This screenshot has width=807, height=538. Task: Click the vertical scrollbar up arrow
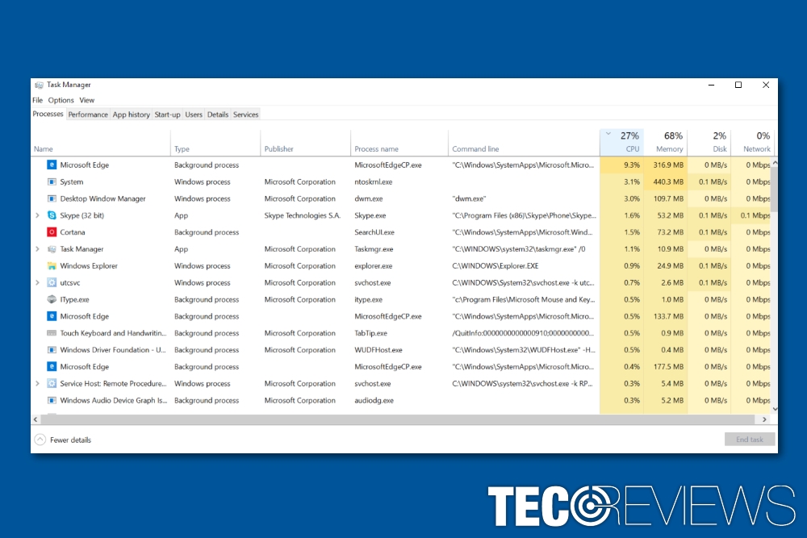[775, 163]
